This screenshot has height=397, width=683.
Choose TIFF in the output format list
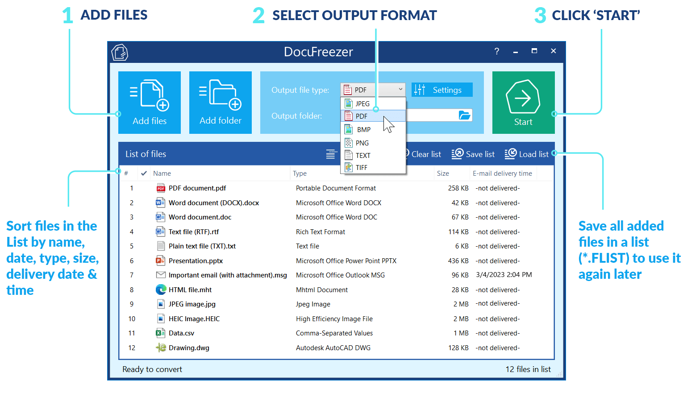[x=362, y=168]
